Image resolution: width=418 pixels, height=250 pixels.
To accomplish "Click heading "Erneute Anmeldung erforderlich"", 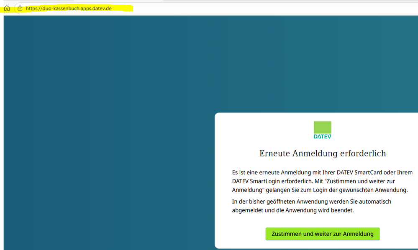I will click(323, 153).
